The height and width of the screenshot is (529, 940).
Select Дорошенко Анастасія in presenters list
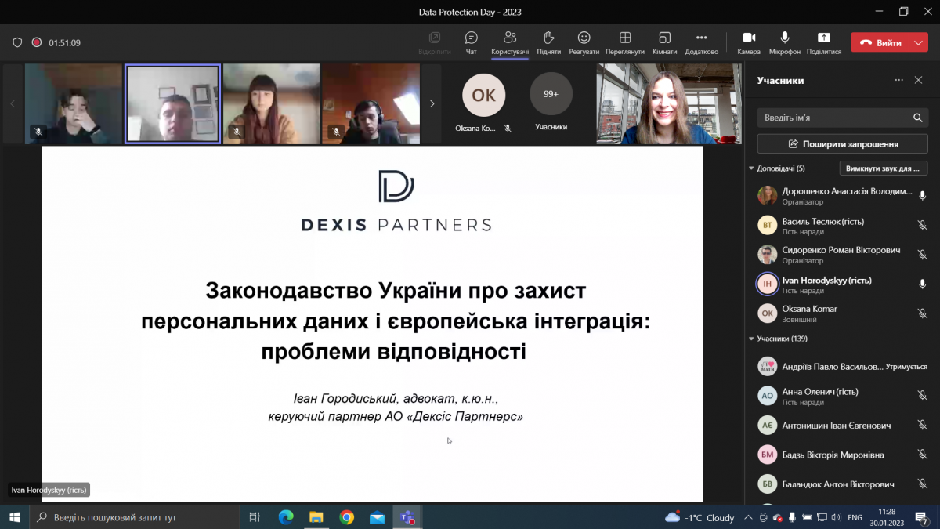[x=842, y=196]
